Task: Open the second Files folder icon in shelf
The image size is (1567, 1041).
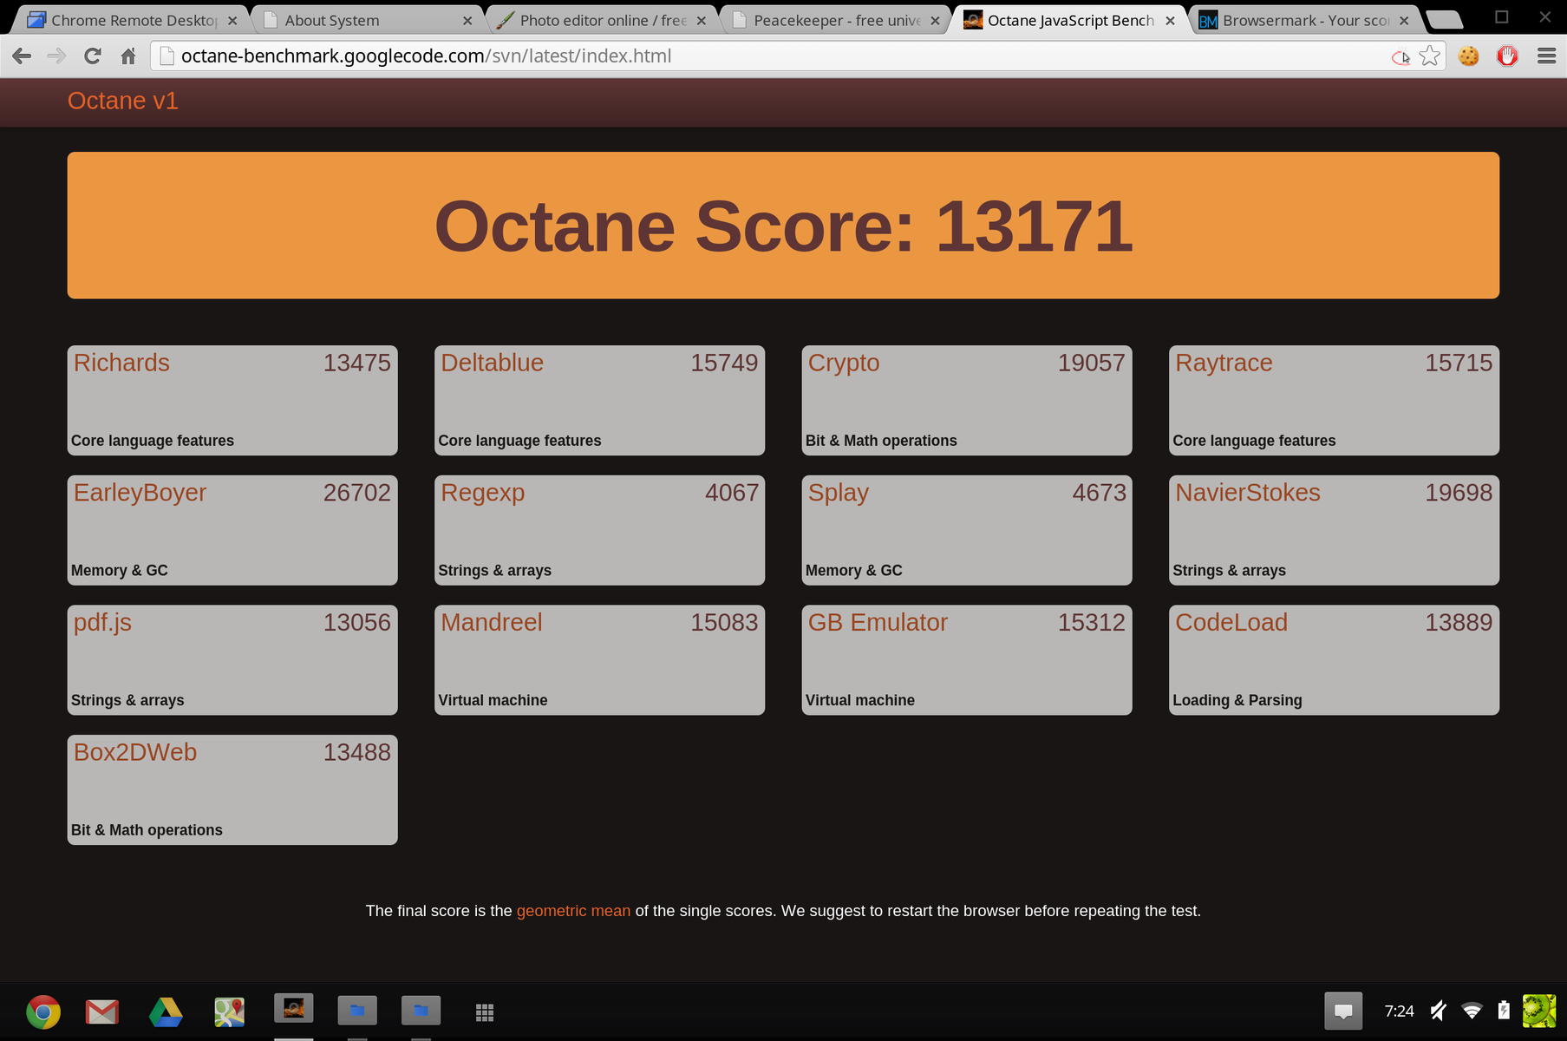Action: click(x=421, y=1010)
